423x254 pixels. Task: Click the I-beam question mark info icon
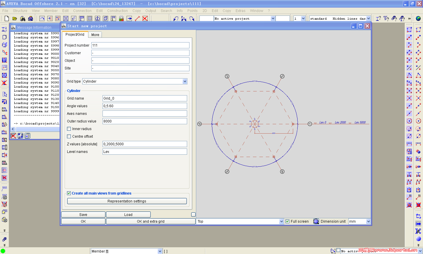(x=378, y=18)
